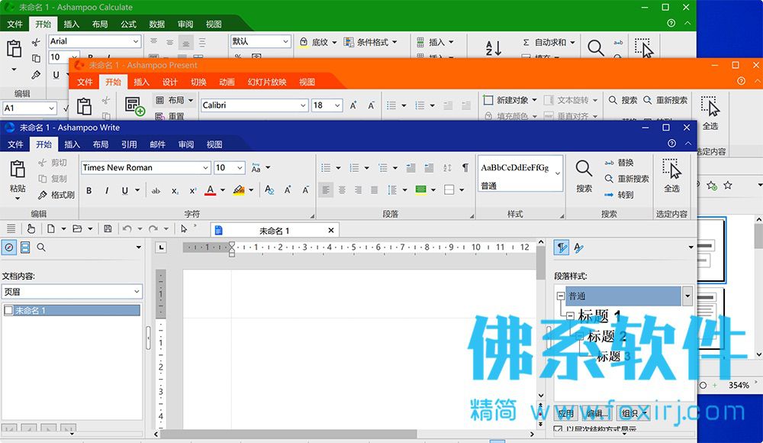Click 复制 copy in the Write ribbon

pos(53,179)
